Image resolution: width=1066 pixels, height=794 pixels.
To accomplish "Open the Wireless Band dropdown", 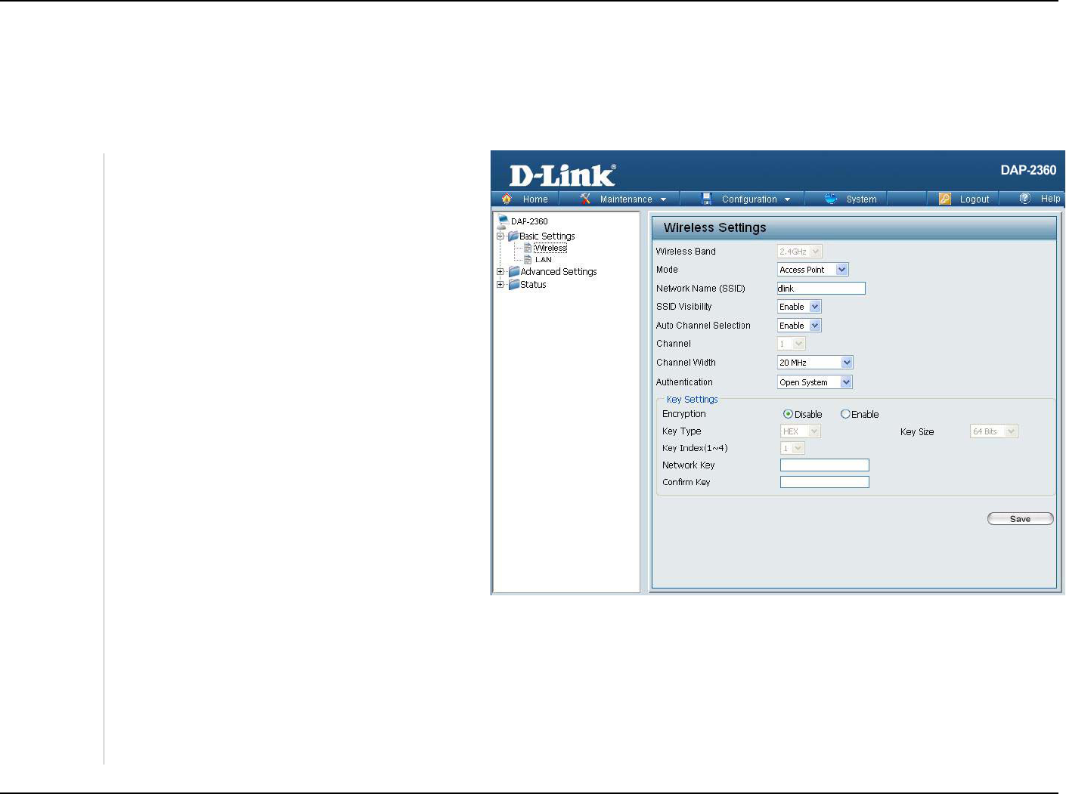I will click(800, 252).
